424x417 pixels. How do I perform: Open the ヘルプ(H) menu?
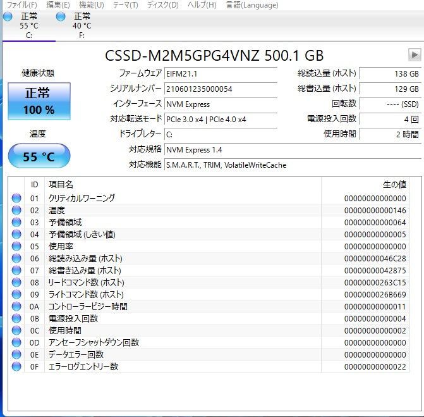202,5
